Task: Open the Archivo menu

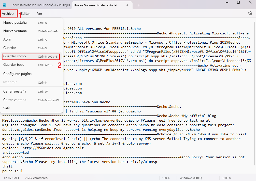Action: (x=8, y=14)
